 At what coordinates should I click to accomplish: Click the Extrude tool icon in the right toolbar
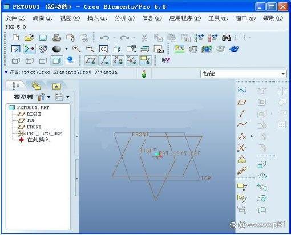[262, 164]
